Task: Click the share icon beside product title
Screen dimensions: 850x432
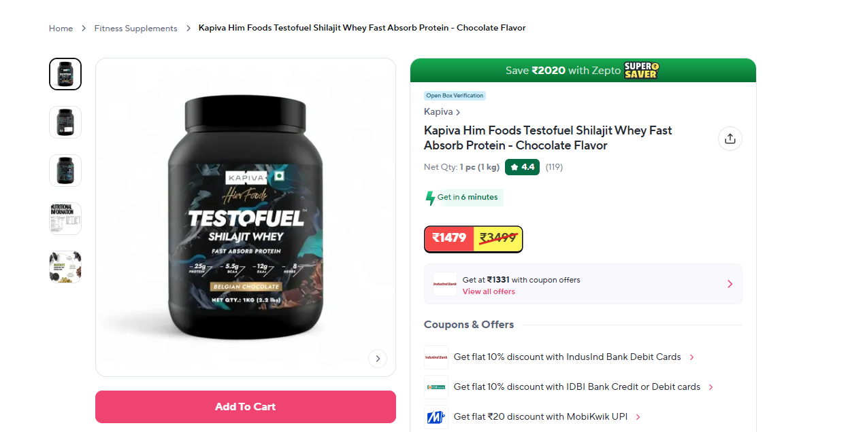Action: point(730,139)
